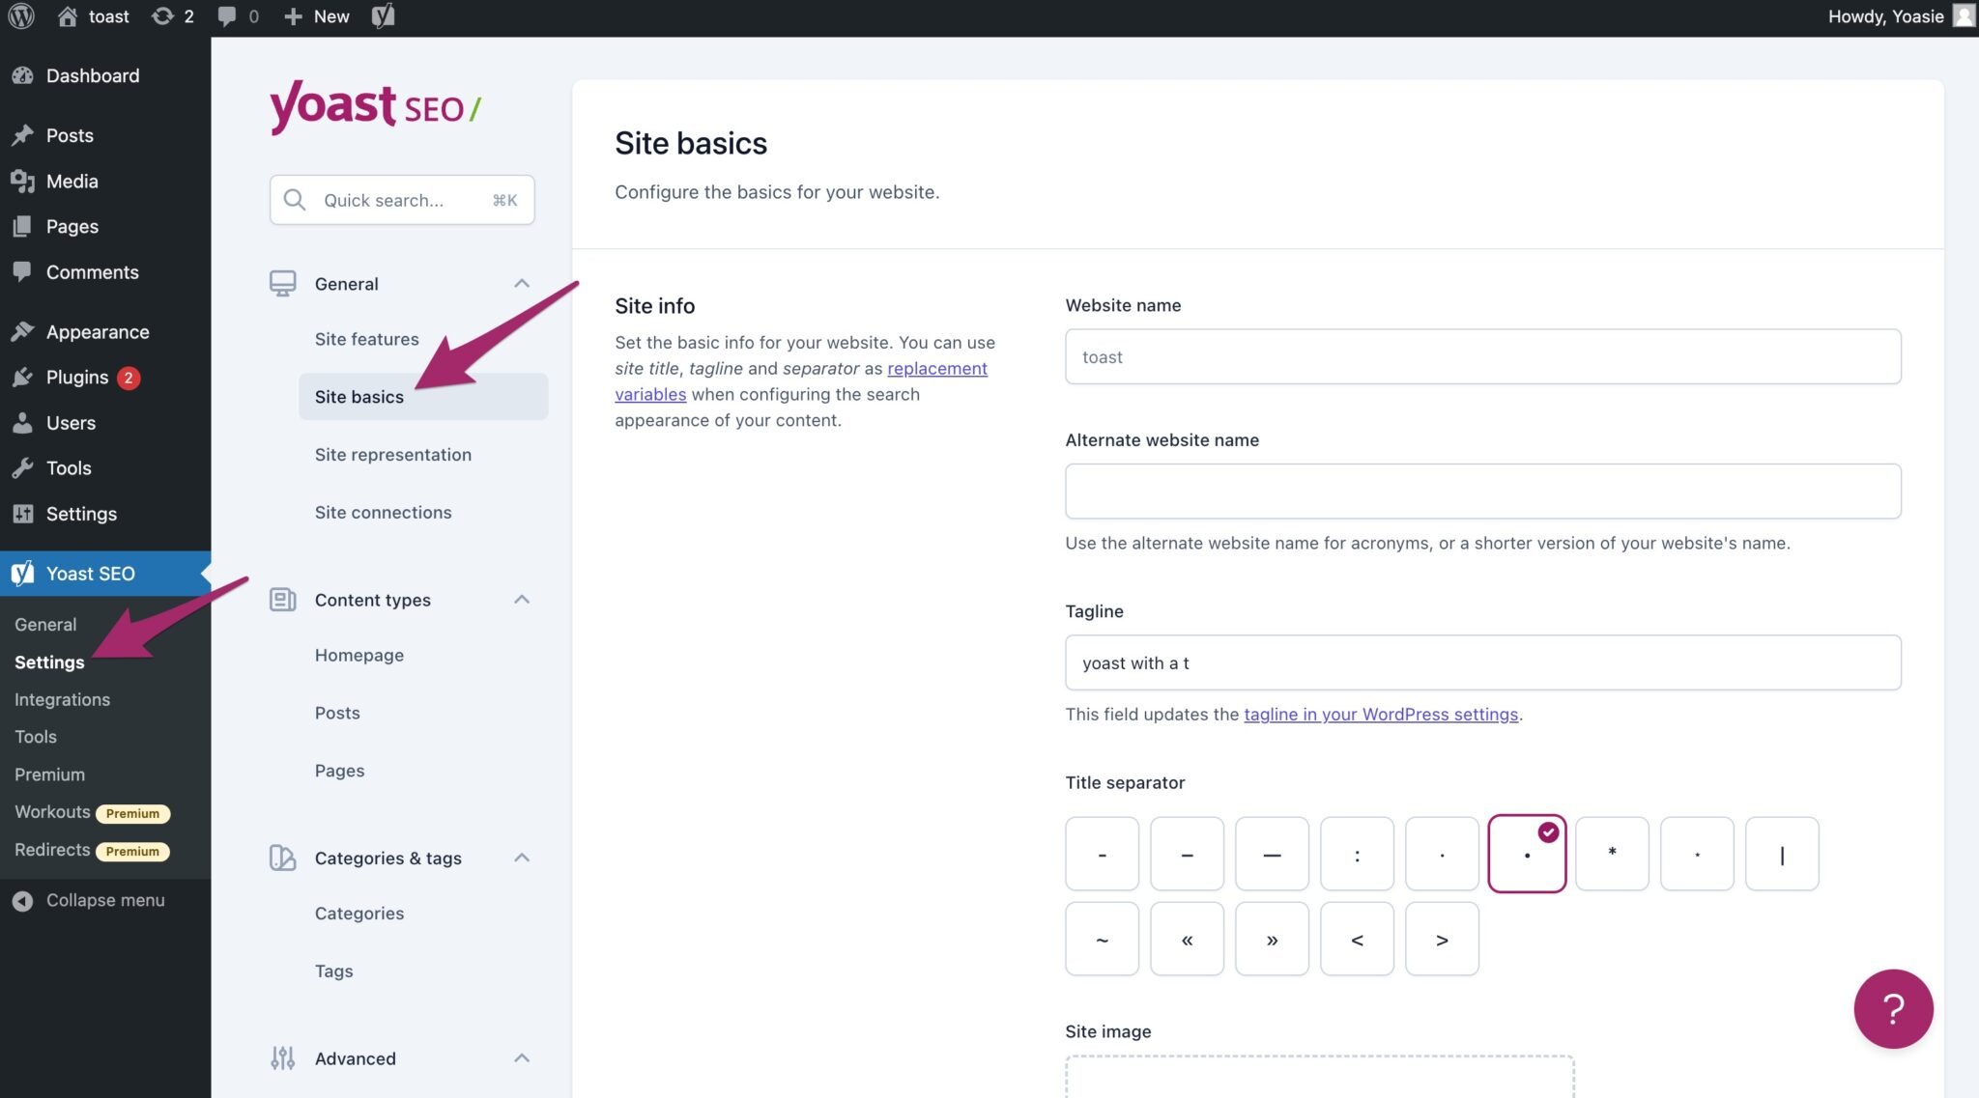Image resolution: width=1979 pixels, height=1098 pixels.
Task: Click the Yoast SEO logo
Action: [x=375, y=107]
